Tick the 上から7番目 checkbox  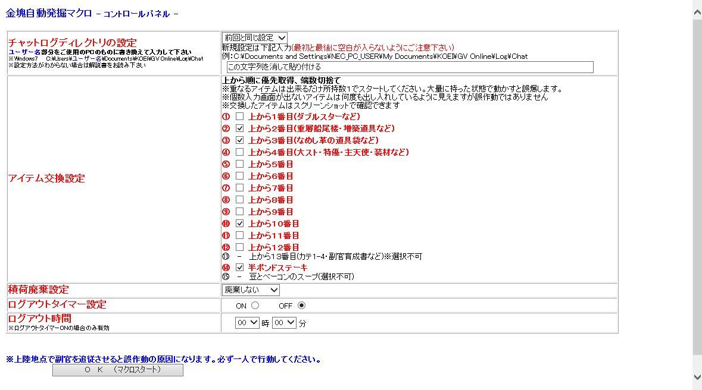tap(239, 188)
